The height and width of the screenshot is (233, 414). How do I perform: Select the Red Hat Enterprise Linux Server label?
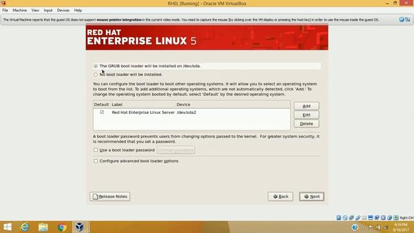(143, 112)
